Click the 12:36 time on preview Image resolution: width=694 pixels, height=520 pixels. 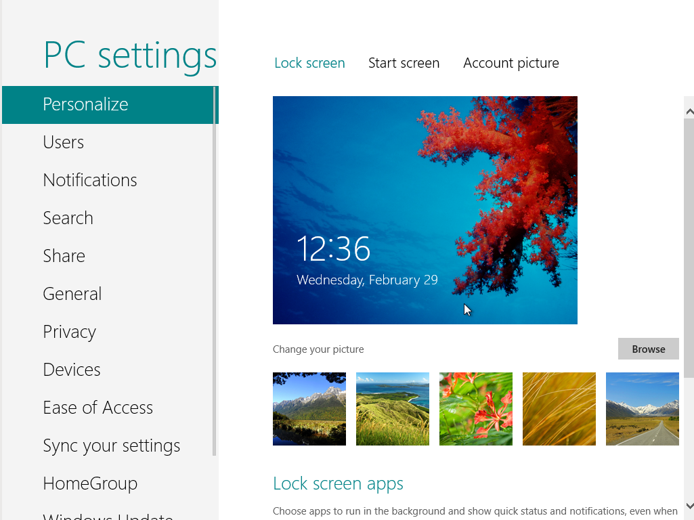click(x=333, y=248)
